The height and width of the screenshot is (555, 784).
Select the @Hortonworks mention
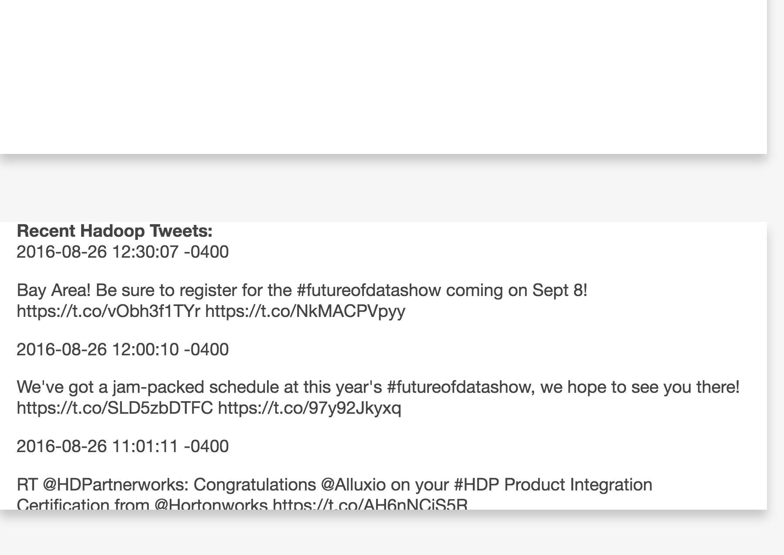click(x=211, y=504)
